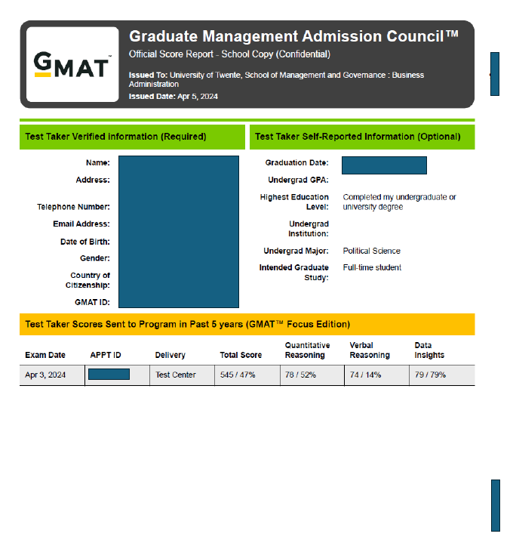Click the Full-time student value
Viewport: 513px width, 549px height.
372,267
